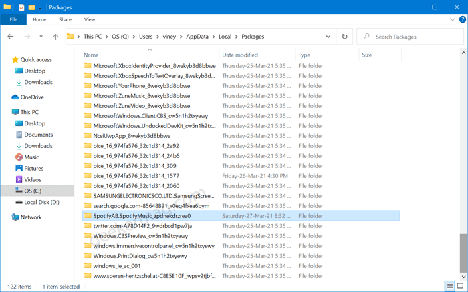This screenshot has height=292, width=468.
Task: Click folder icon of windows_ie_ac_001
Action: pyautogui.click(x=88, y=265)
